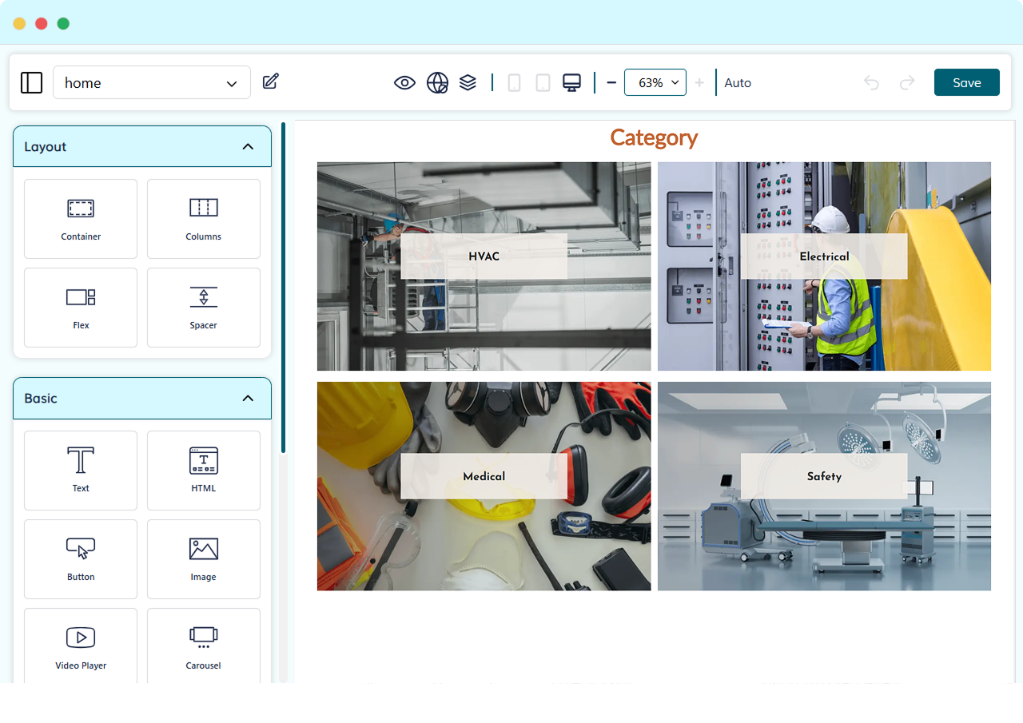
Task: Choose the HTML element tile
Action: click(204, 471)
